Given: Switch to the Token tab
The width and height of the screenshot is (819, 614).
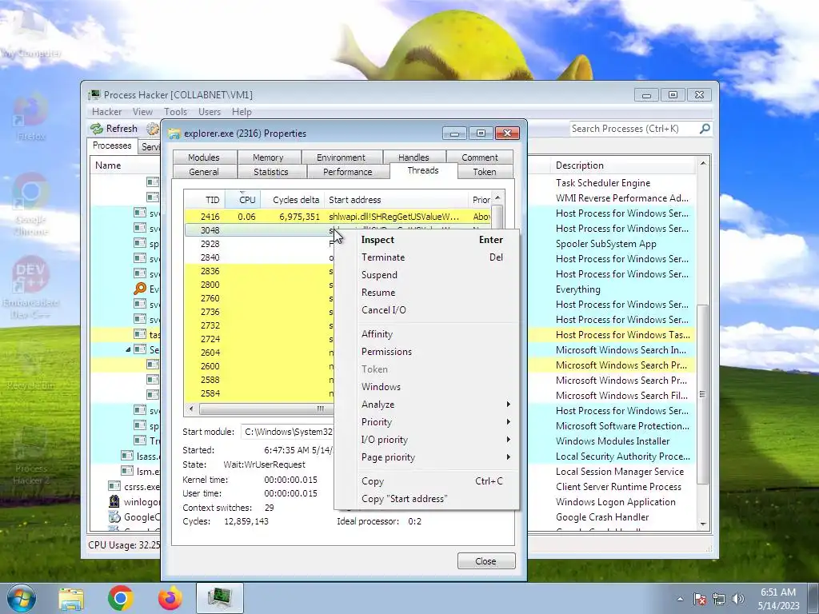Looking at the screenshot, I should [485, 172].
